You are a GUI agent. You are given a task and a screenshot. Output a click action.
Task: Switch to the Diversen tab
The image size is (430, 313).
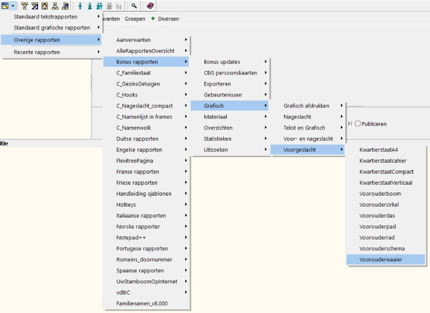click(165, 19)
